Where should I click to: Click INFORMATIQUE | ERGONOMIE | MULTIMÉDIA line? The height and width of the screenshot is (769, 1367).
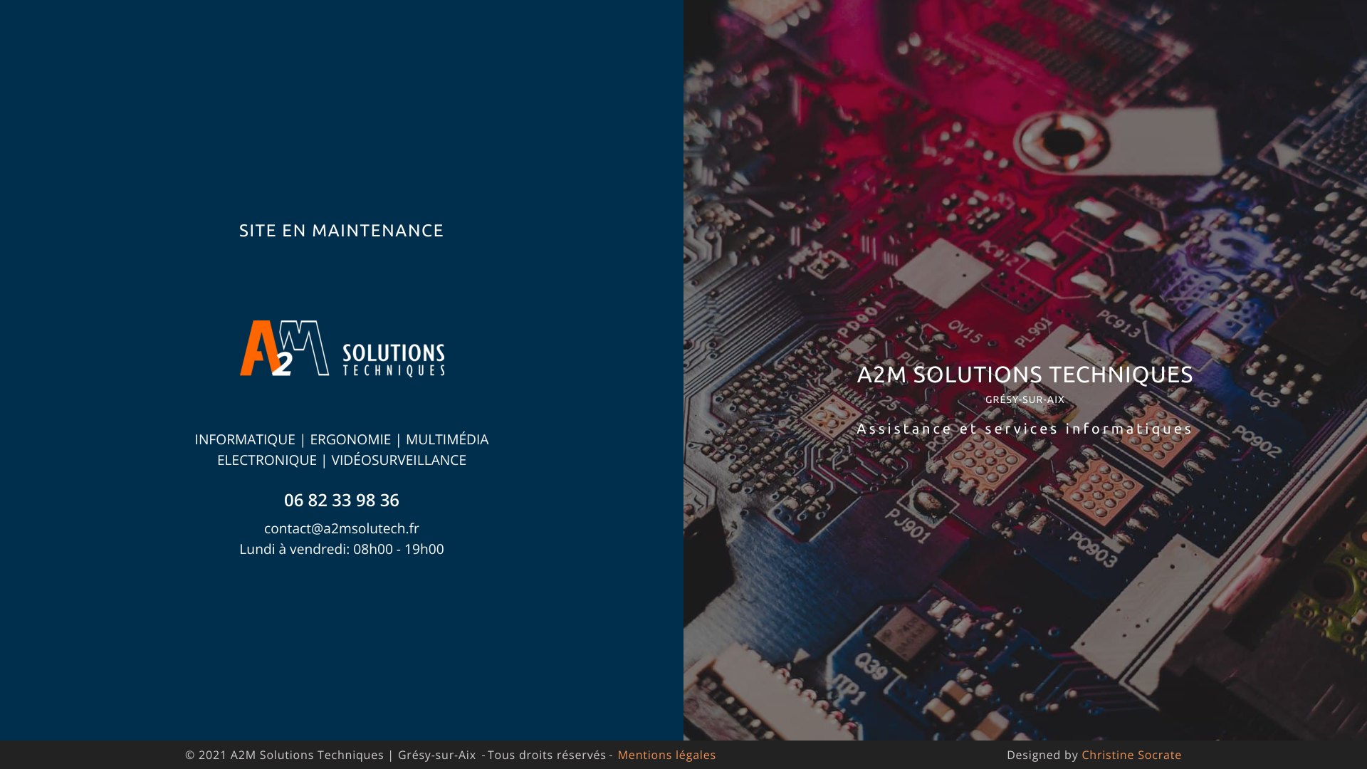click(342, 439)
